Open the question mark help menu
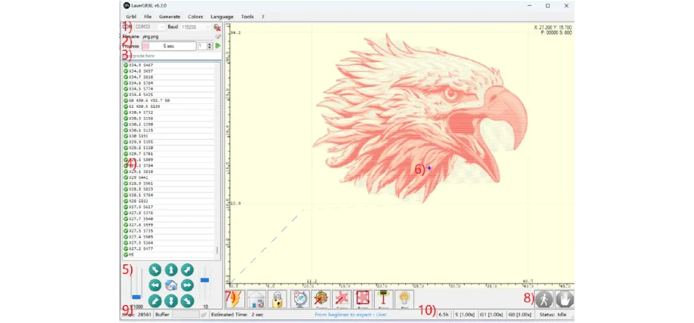 tap(263, 17)
